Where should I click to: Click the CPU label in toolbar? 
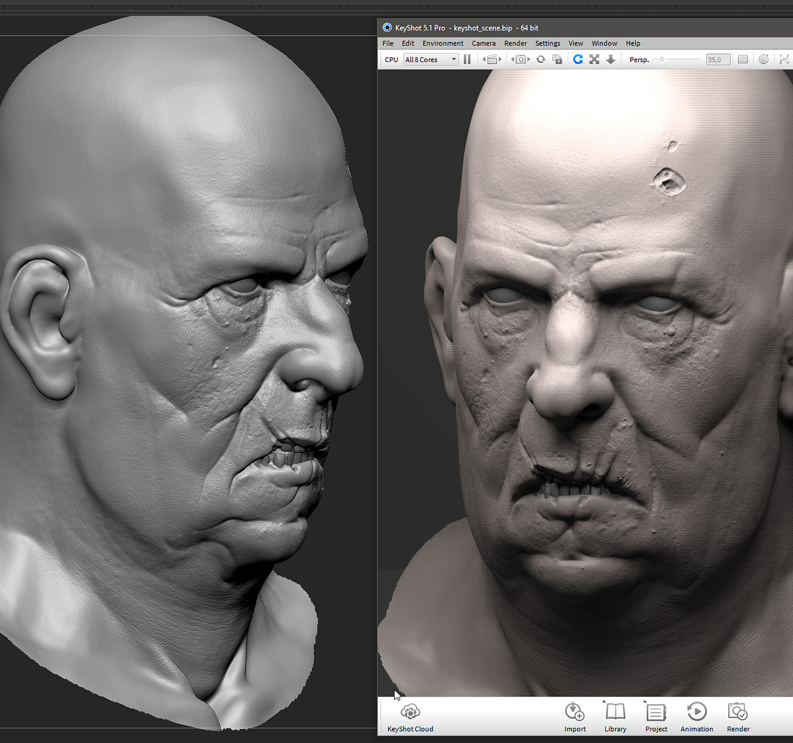coord(391,59)
